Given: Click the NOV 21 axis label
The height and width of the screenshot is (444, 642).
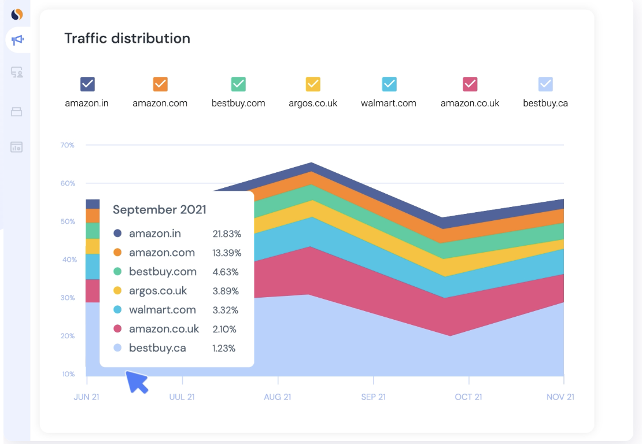Looking at the screenshot, I should click(x=560, y=397).
